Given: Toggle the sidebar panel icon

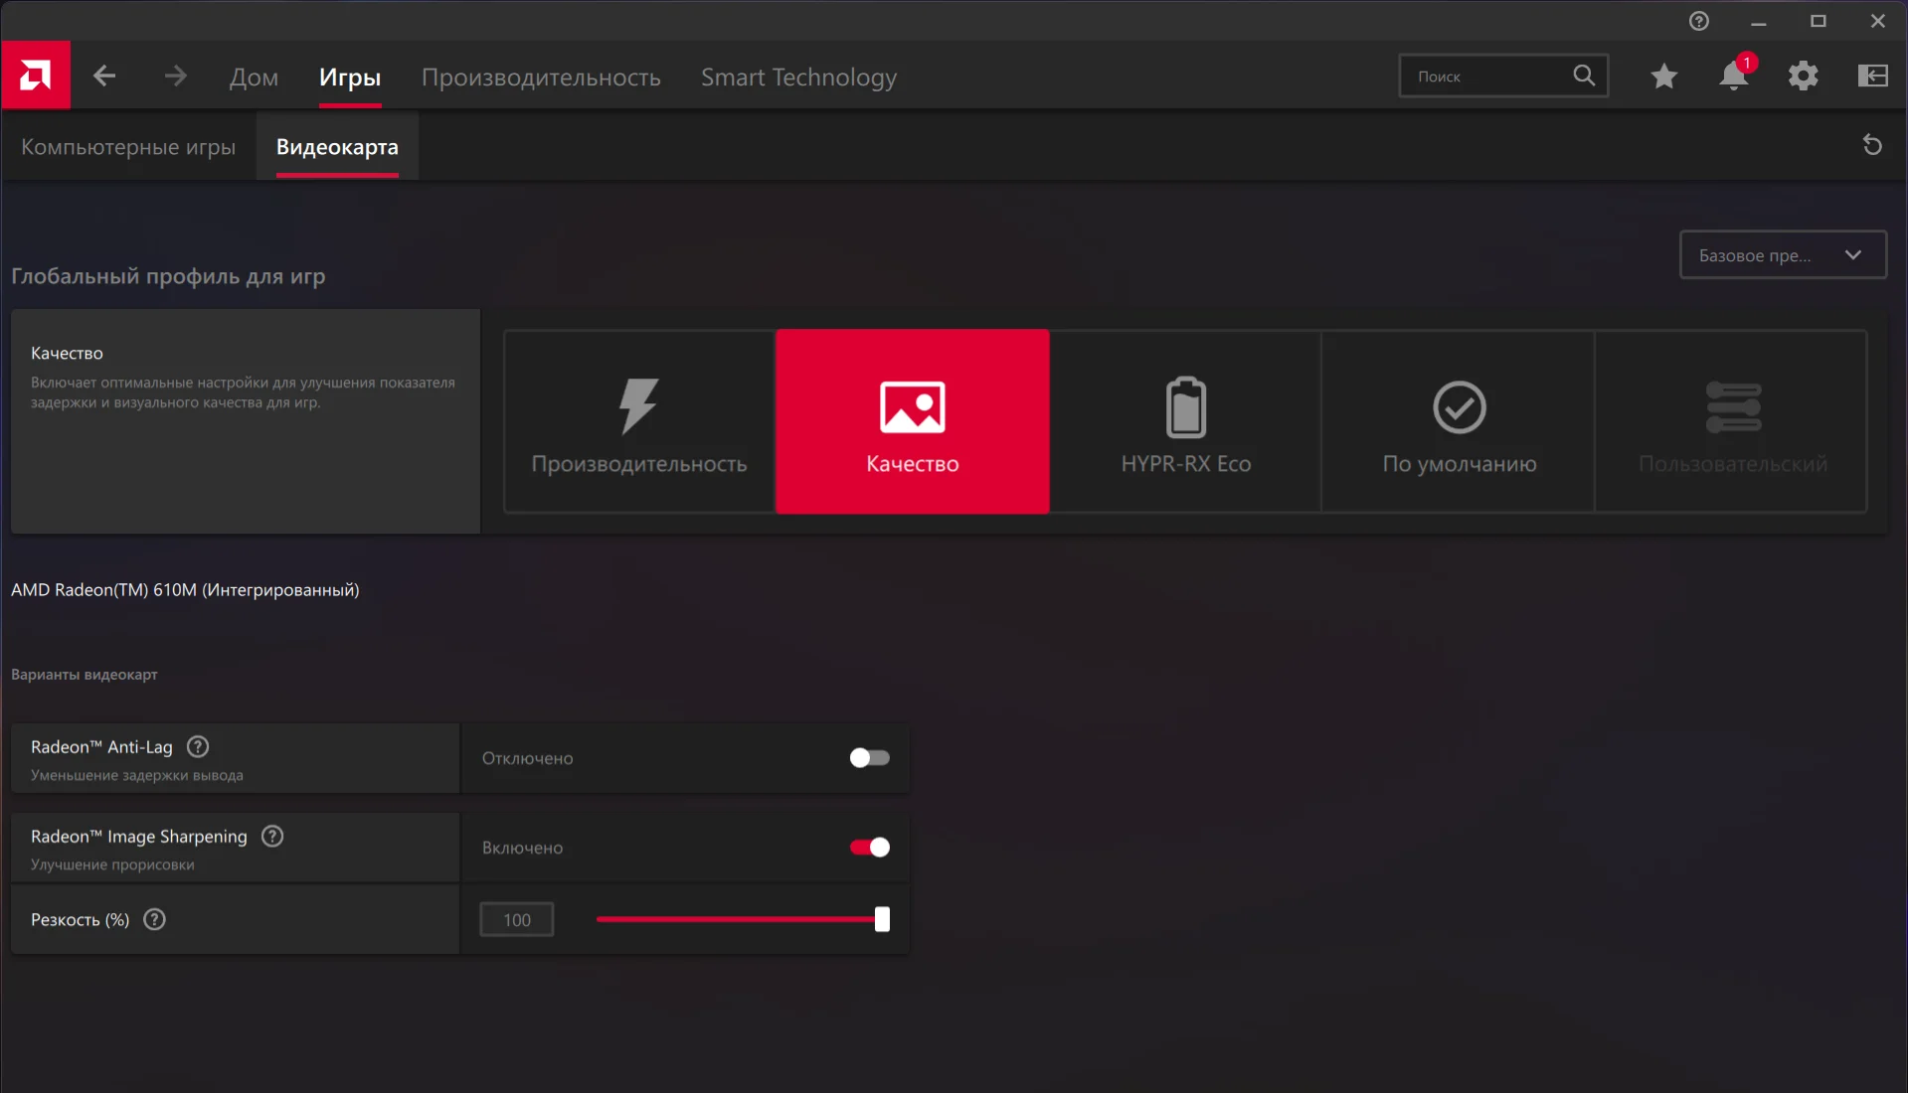Looking at the screenshot, I should pyautogui.click(x=1872, y=77).
